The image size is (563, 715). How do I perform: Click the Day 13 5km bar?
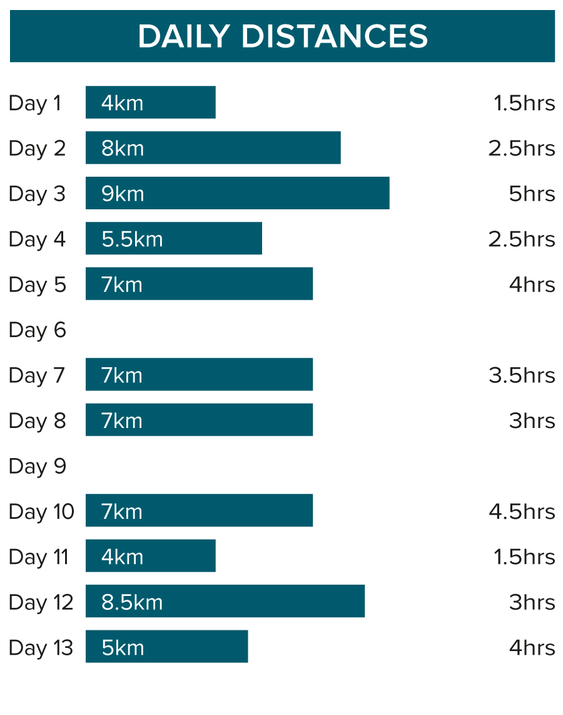167,647
